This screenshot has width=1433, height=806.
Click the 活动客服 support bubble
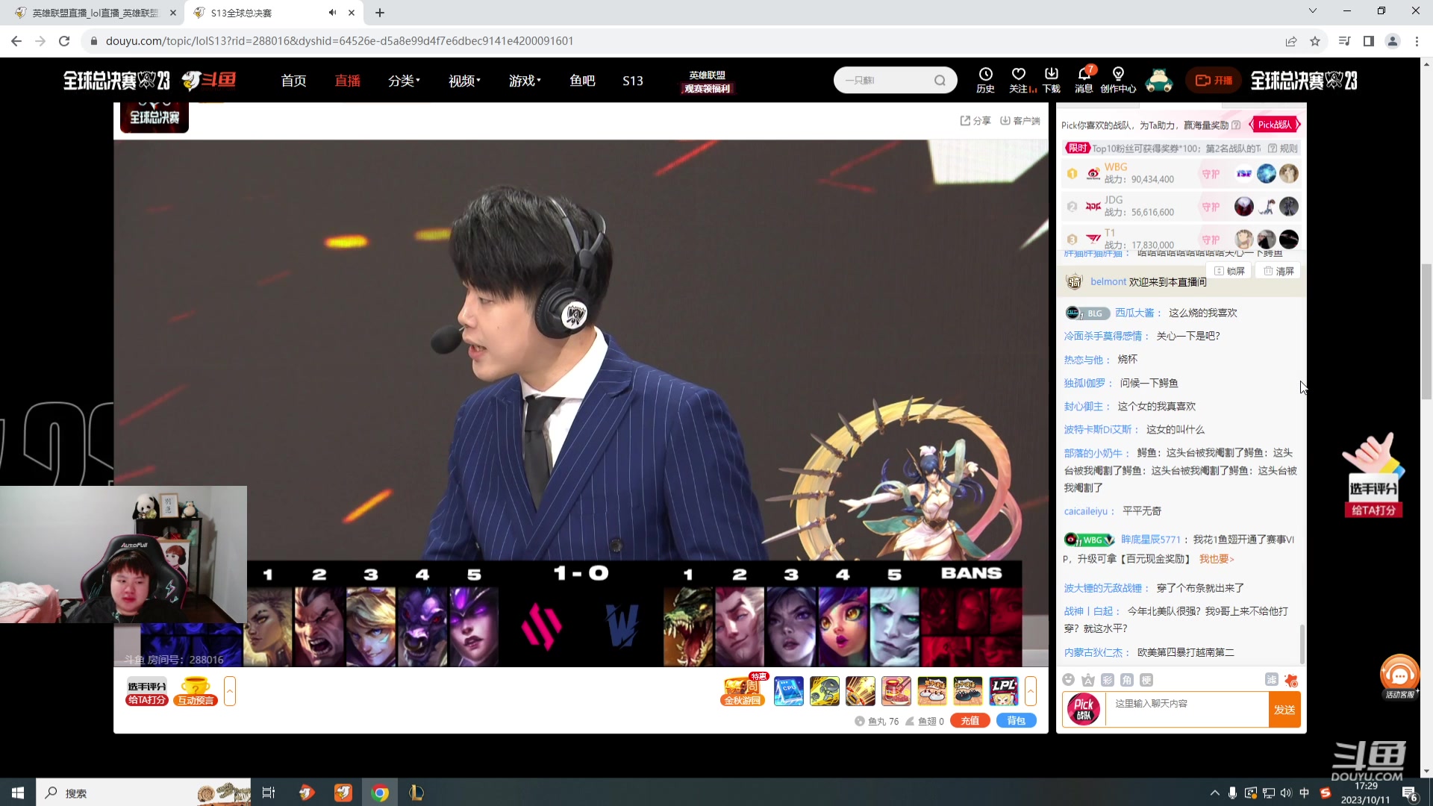pyautogui.click(x=1399, y=676)
